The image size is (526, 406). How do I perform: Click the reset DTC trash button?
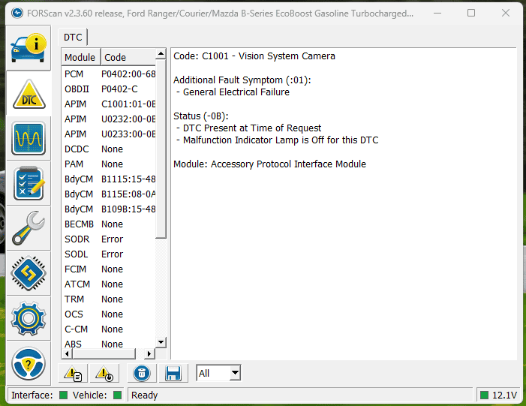pyautogui.click(x=142, y=373)
